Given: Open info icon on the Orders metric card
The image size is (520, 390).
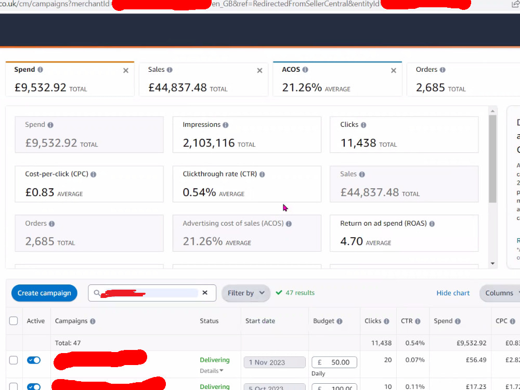Looking at the screenshot, I should (51, 224).
